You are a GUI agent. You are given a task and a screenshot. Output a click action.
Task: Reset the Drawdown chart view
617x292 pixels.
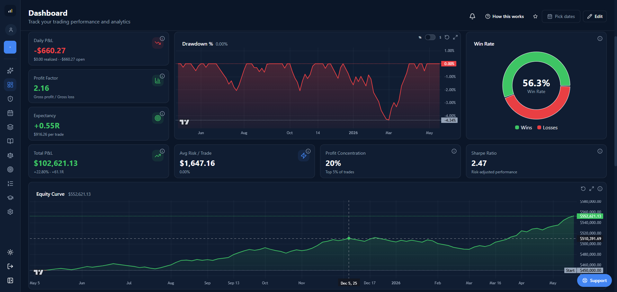pos(447,37)
